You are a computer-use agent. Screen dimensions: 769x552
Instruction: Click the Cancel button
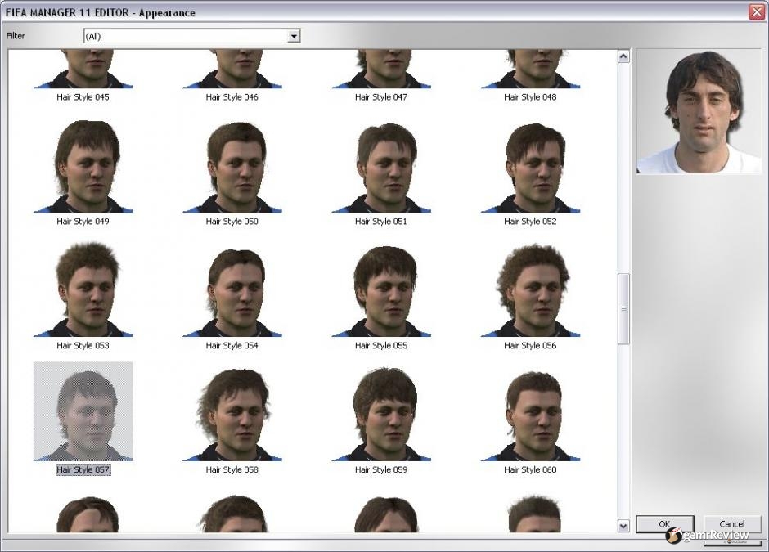tap(731, 524)
